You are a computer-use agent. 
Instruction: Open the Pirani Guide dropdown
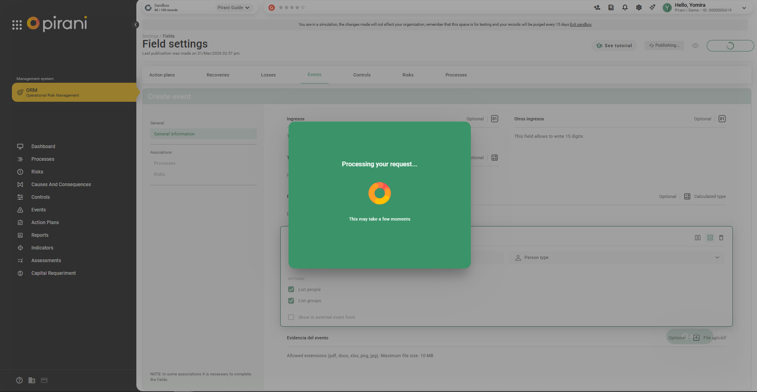click(x=233, y=8)
